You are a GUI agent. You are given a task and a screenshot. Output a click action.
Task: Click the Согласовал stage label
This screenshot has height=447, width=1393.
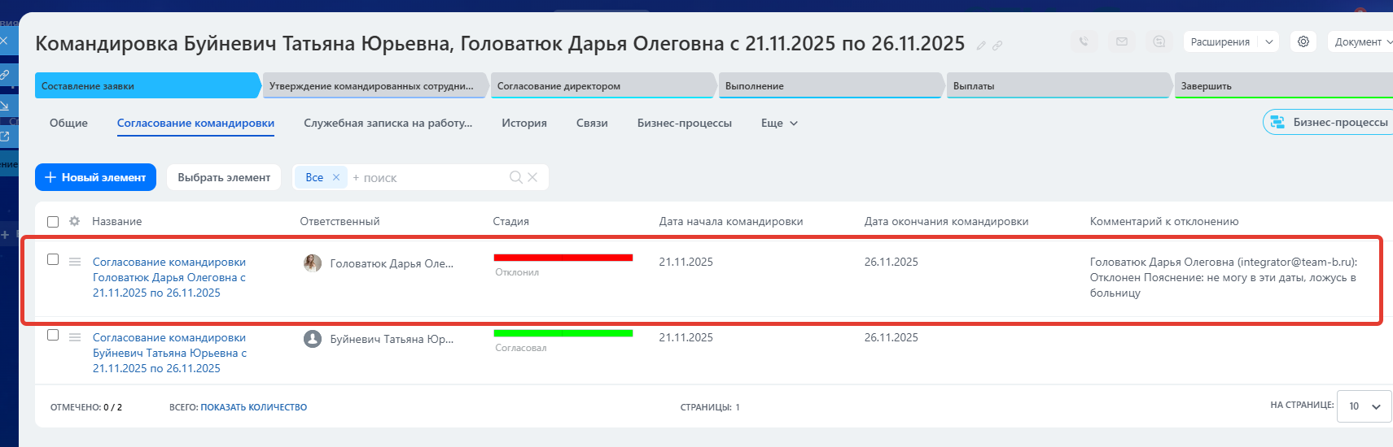pyautogui.click(x=521, y=348)
